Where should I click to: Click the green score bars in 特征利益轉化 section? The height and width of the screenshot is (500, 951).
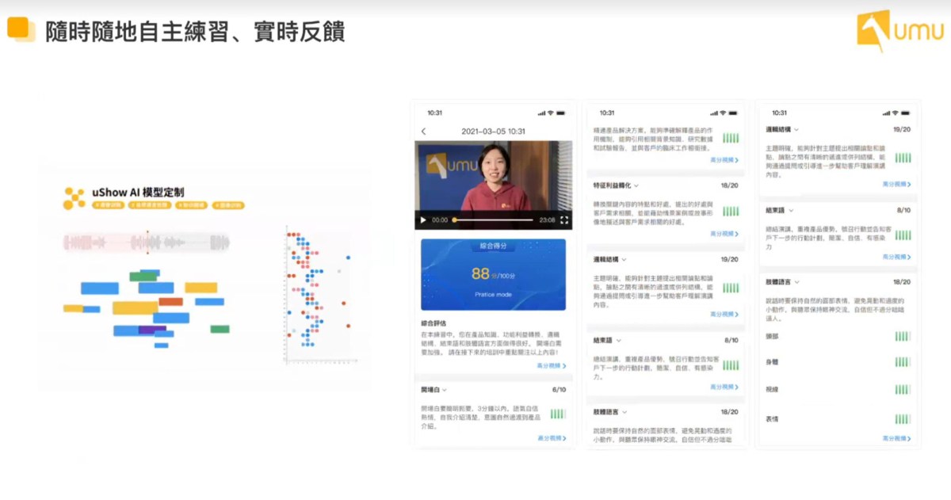731,211
